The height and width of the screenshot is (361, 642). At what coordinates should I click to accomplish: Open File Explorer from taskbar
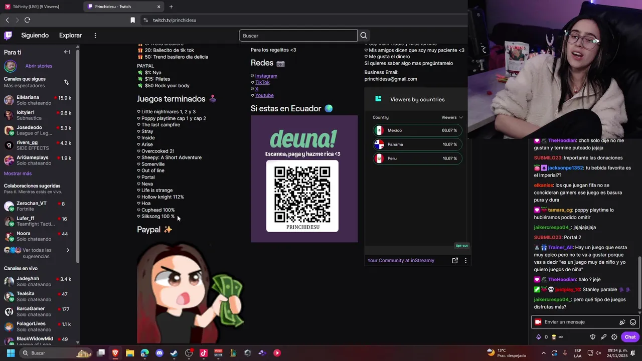130,353
